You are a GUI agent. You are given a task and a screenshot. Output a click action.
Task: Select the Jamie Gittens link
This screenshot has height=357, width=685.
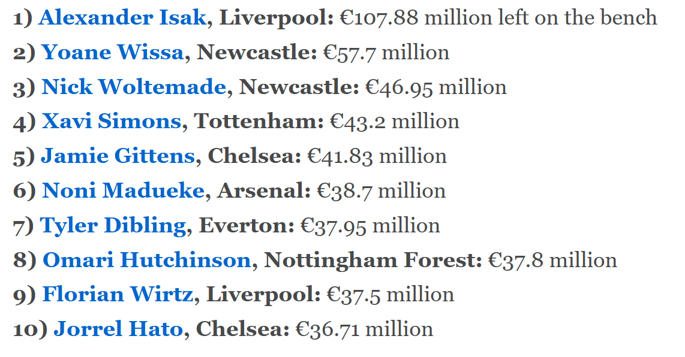[118, 156]
